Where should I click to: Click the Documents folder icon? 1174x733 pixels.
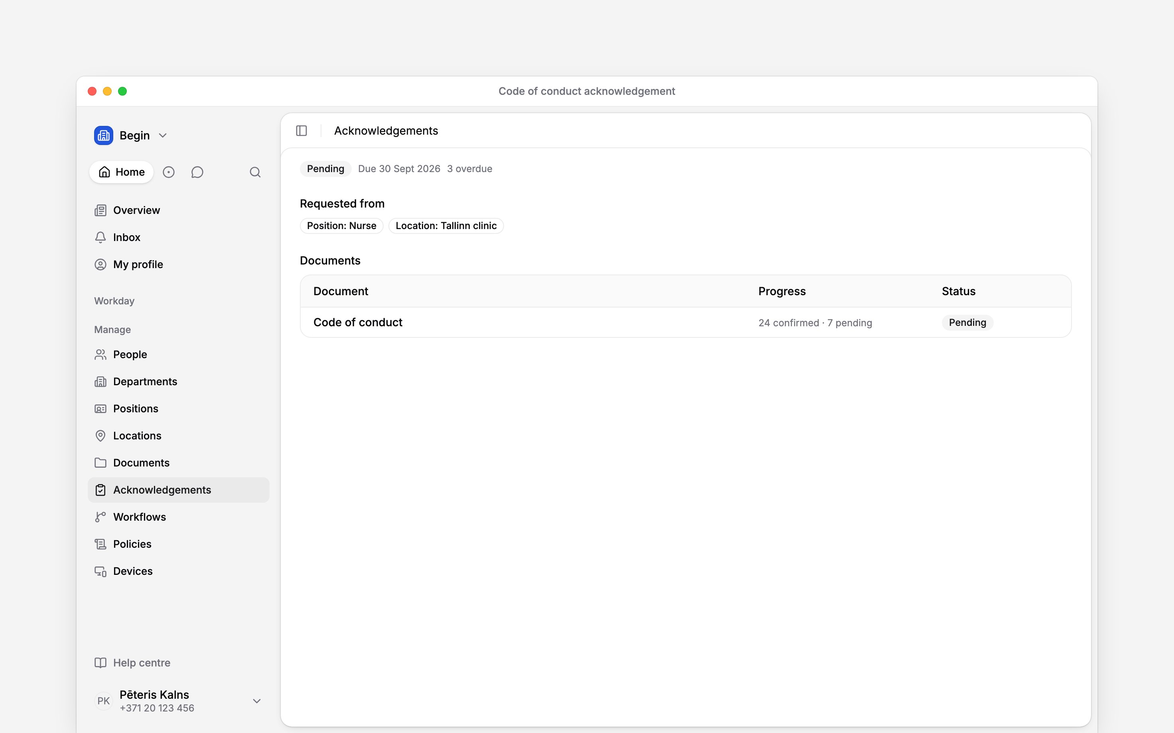click(x=100, y=463)
